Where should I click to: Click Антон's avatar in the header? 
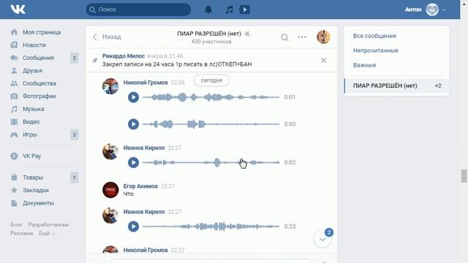(x=432, y=9)
